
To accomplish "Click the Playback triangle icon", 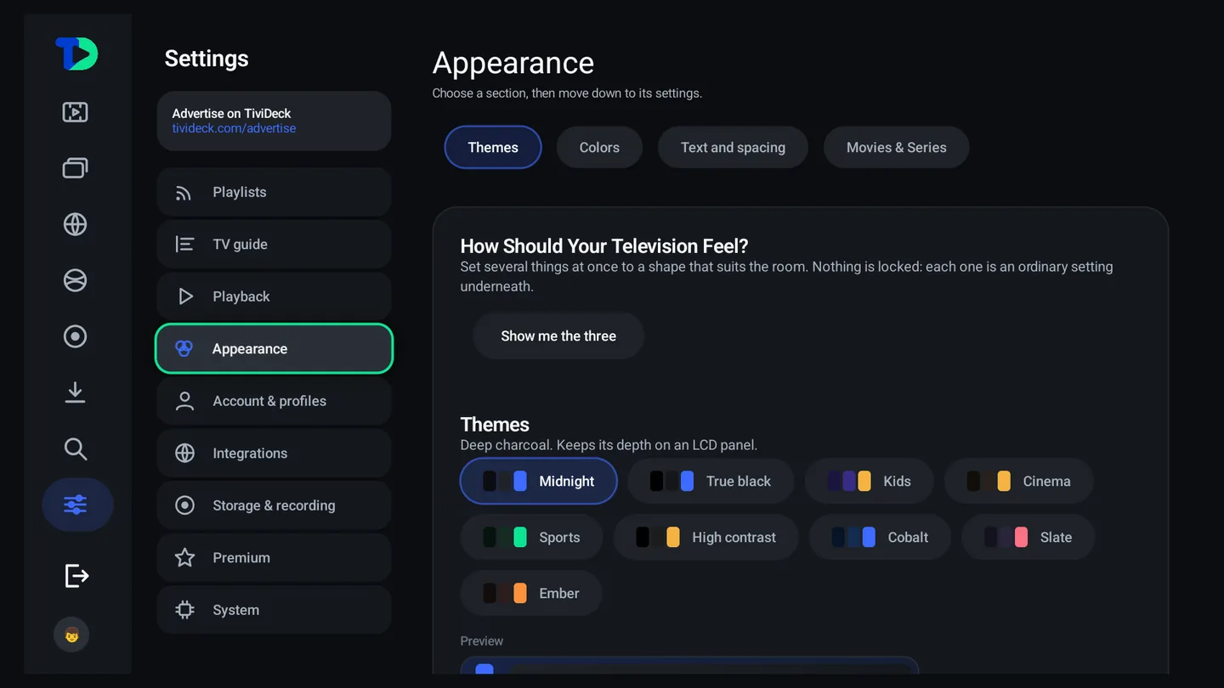I will (185, 296).
